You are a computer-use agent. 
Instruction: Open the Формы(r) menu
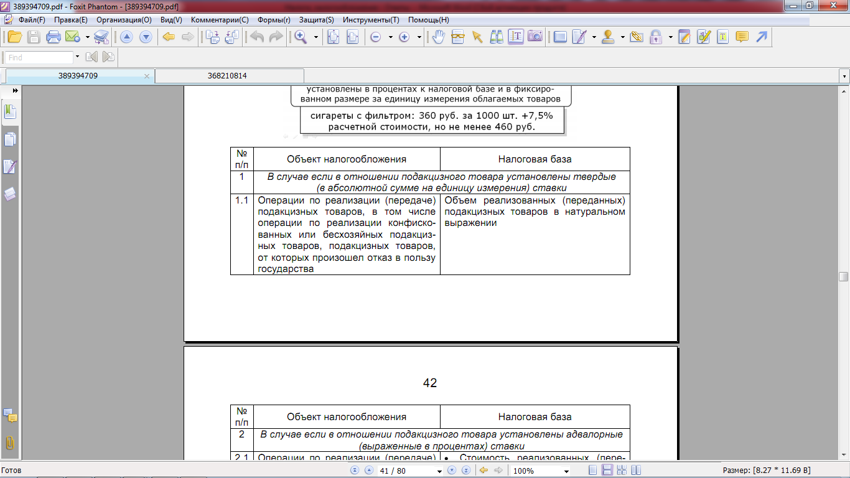point(274,20)
